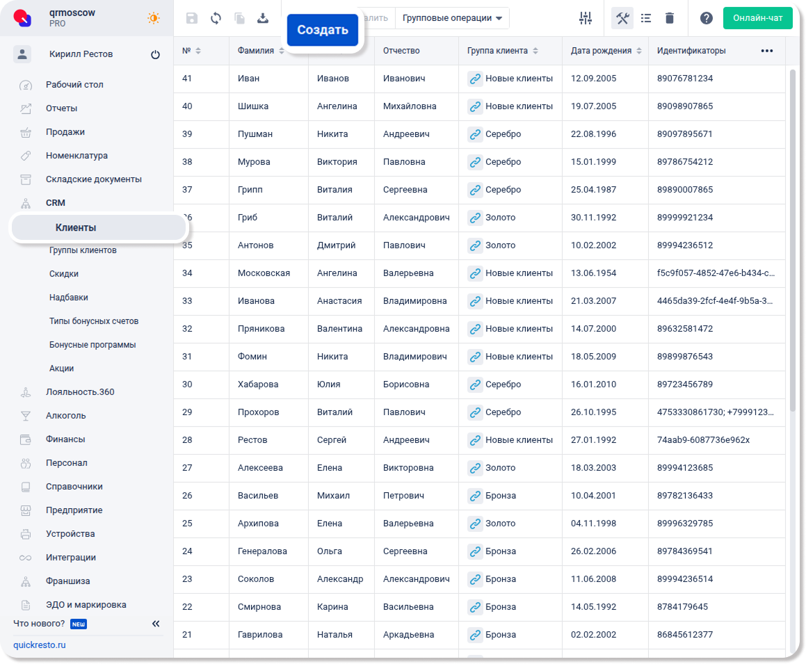Click the vertical scrollbar of table
806x664 pixels.
point(793,236)
